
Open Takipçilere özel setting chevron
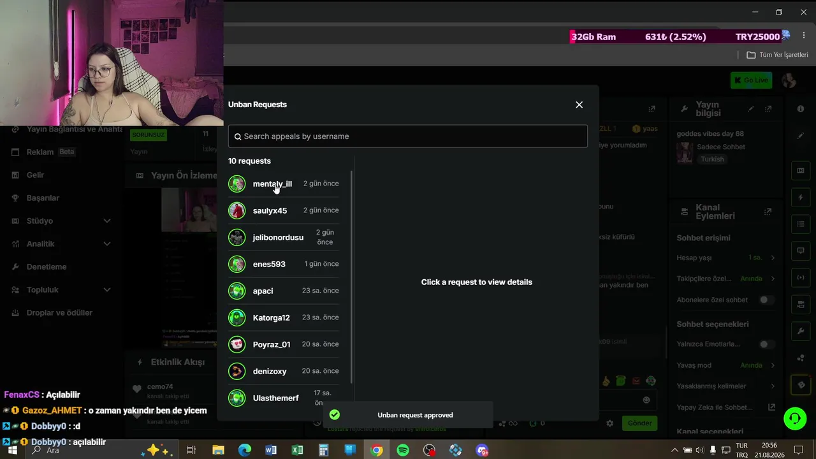click(773, 279)
